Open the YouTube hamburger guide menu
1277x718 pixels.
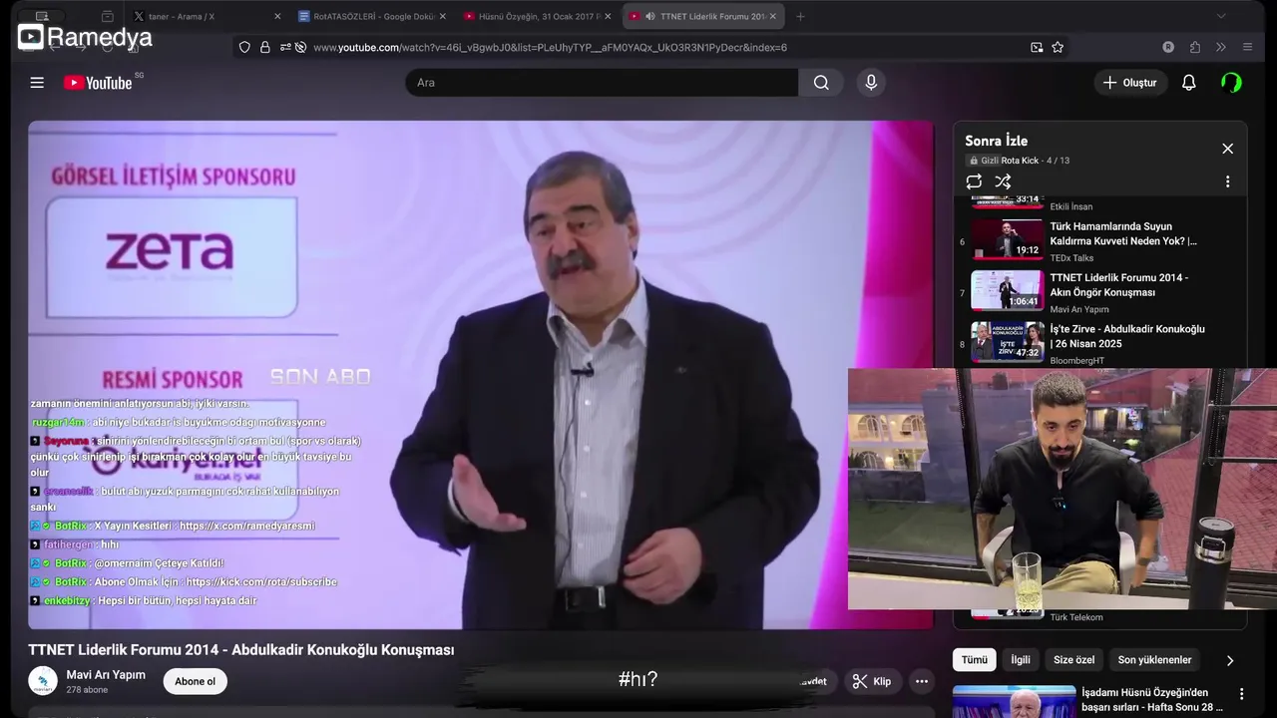point(37,83)
